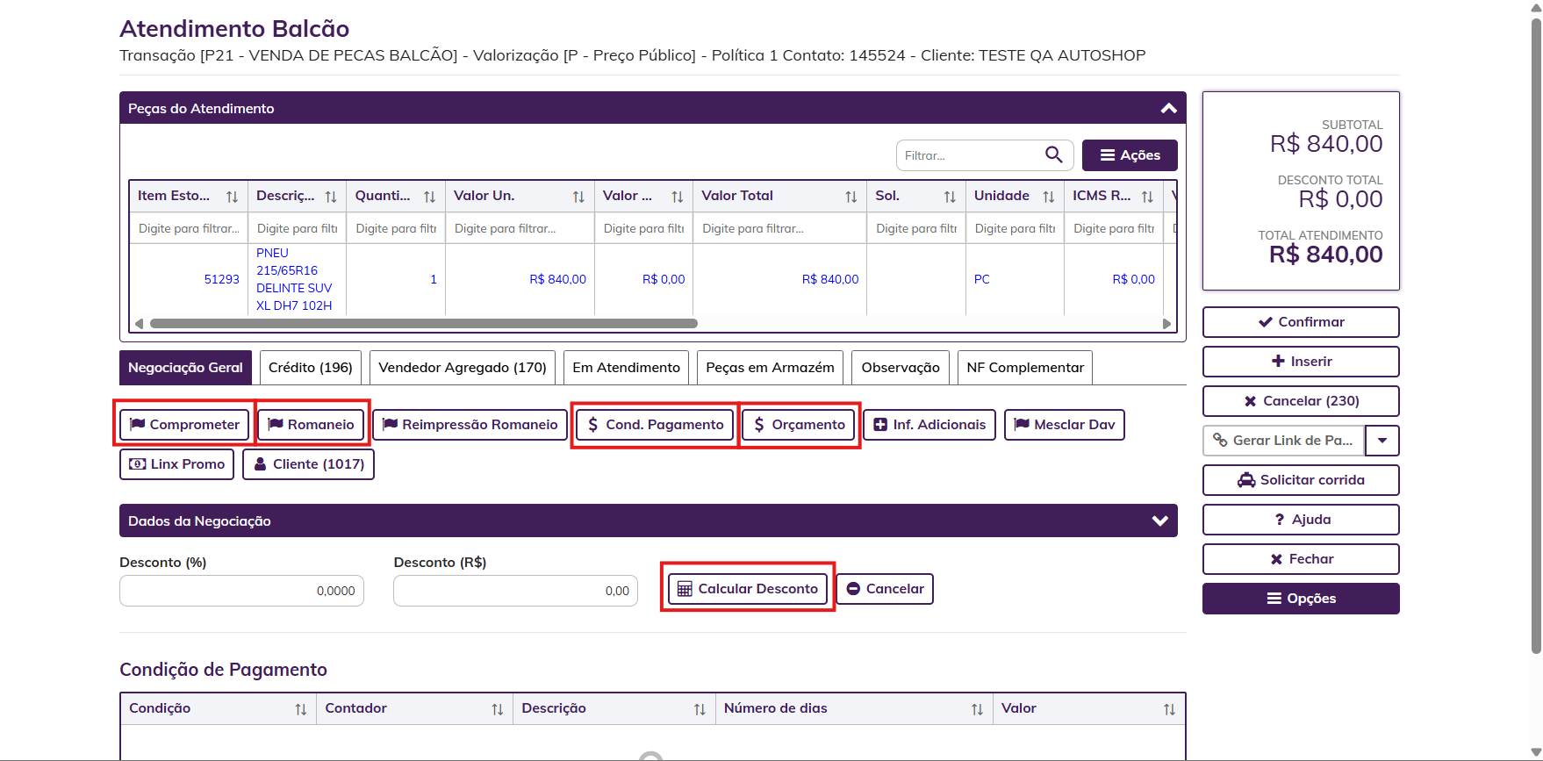Click the Fechar button
This screenshot has height=761, width=1543.
pyautogui.click(x=1301, y=559)
